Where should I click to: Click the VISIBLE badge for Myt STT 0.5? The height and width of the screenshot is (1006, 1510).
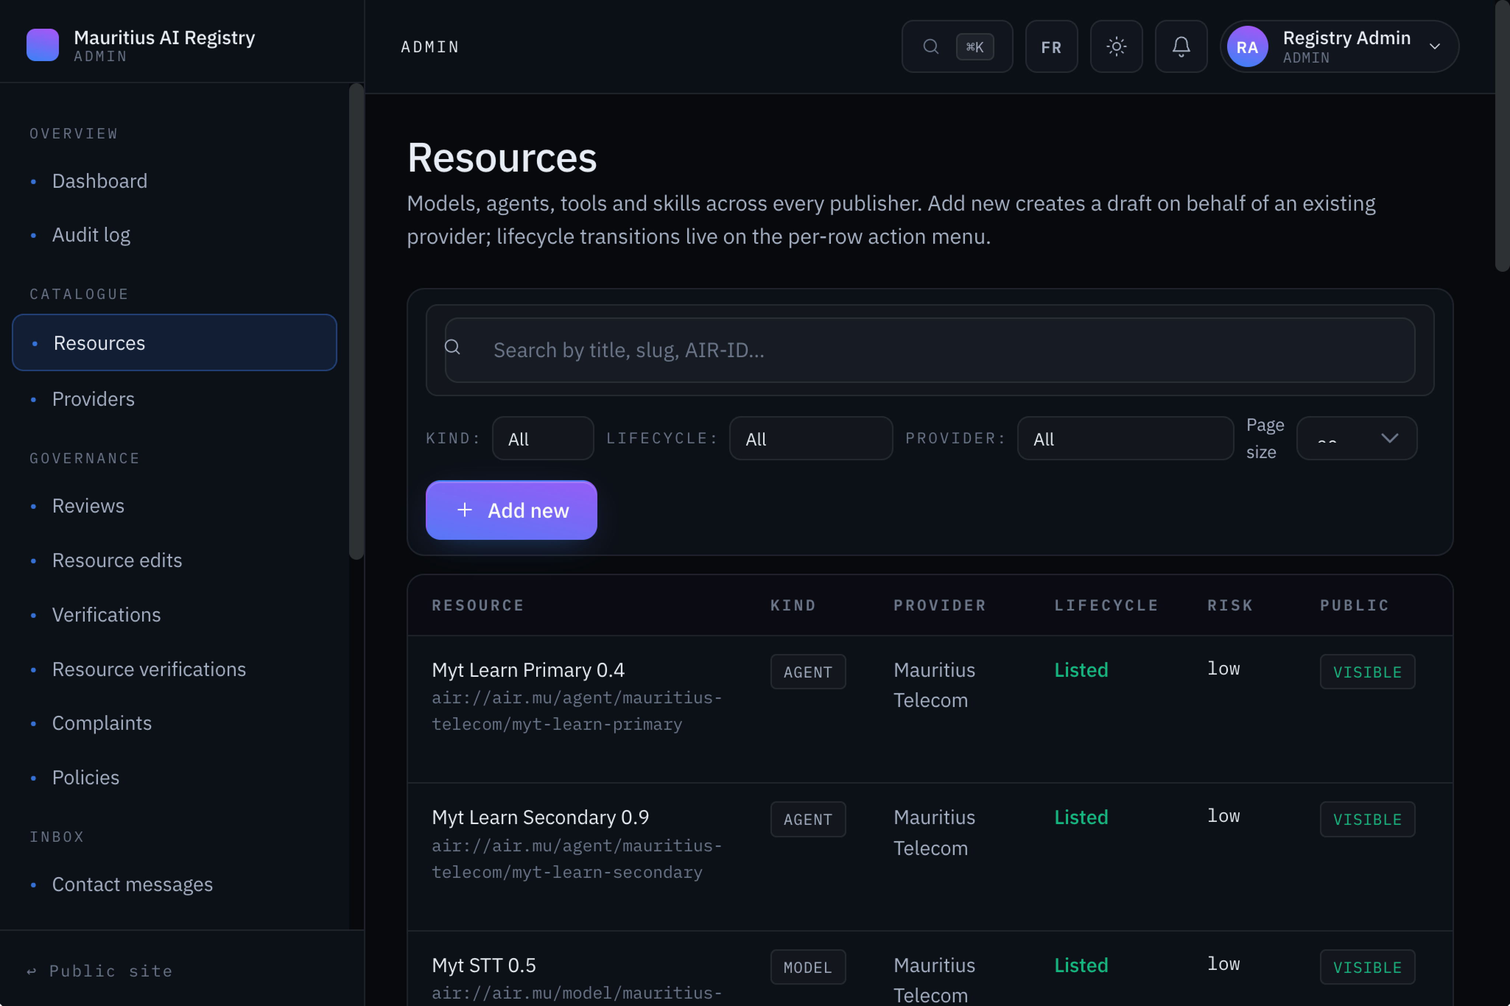pos(1367,967)
